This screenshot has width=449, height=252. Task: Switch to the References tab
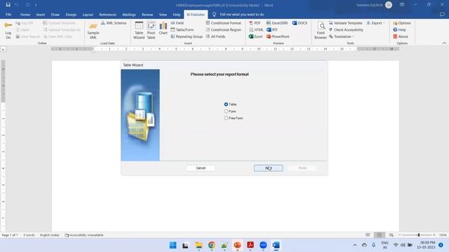click(107, 14)
